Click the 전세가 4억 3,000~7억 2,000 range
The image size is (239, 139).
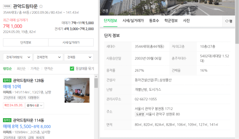point(74,29)
